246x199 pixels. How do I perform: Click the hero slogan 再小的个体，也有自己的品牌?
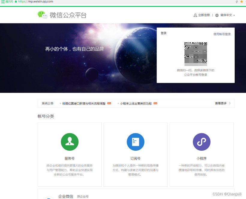(74, 49)
